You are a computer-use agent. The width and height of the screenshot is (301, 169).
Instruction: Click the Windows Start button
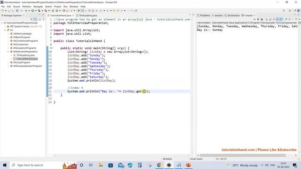[x=5, y=165]
